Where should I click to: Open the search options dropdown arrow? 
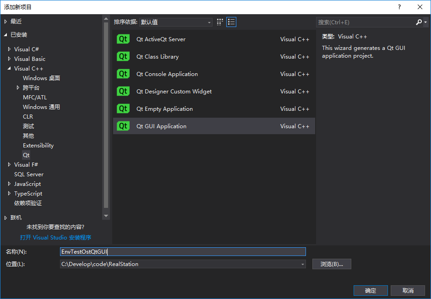pos(426,22)
